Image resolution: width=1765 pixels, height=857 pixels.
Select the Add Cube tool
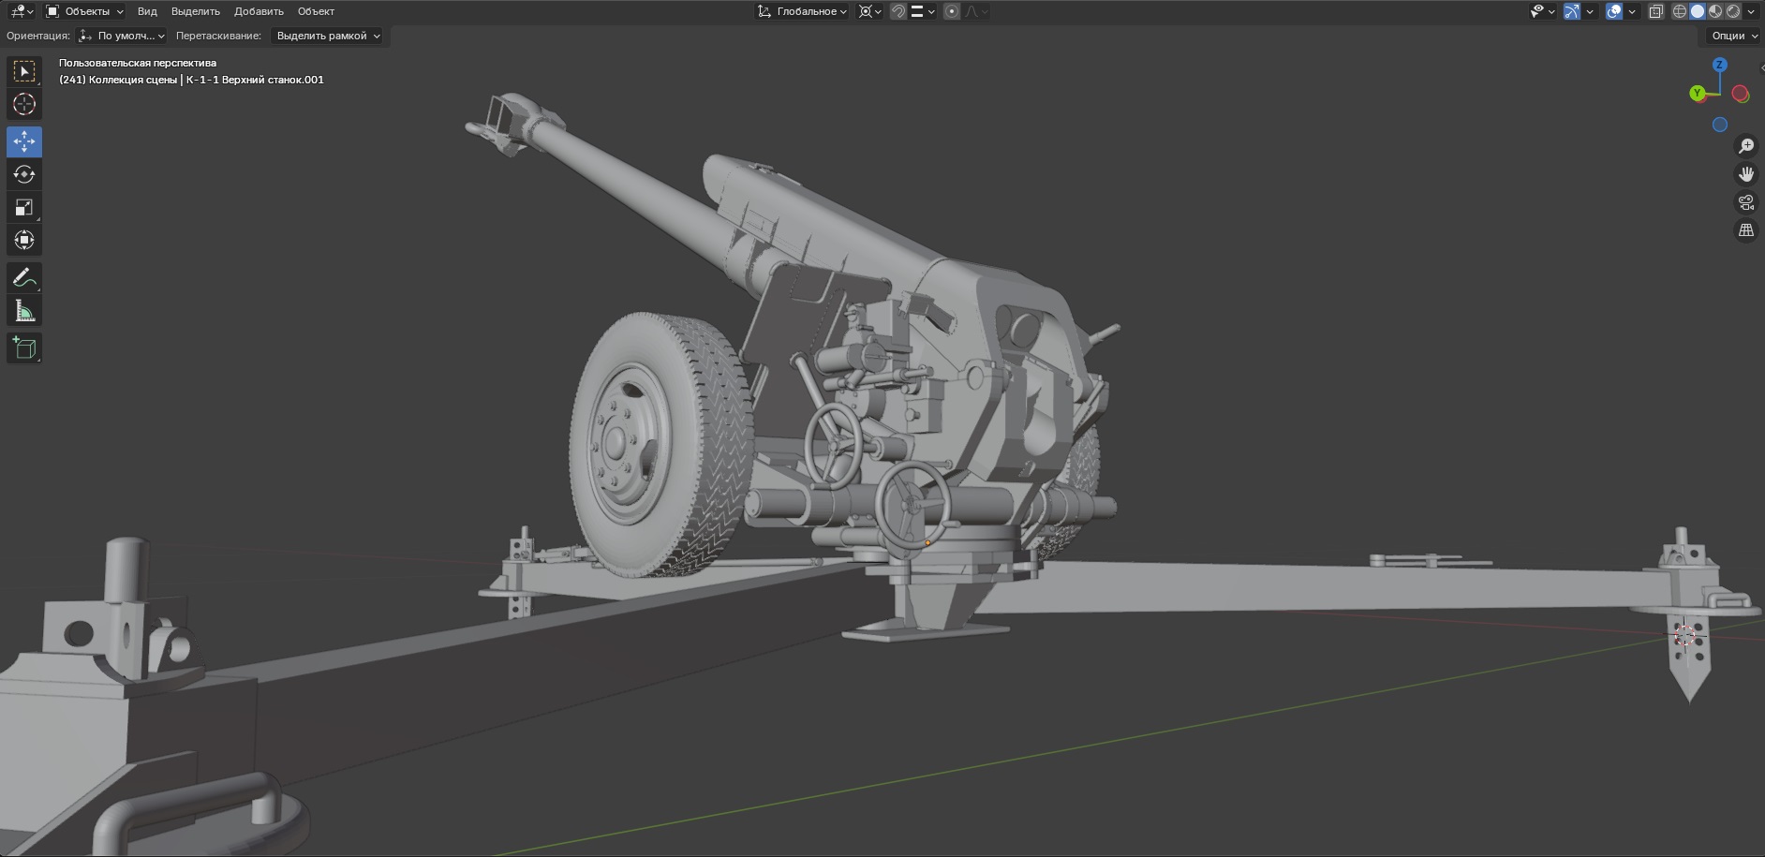pos(24,347)
